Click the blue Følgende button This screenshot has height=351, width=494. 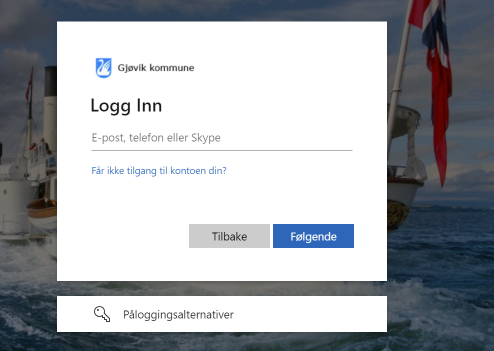pyautogui.click(x=313, y=236)
